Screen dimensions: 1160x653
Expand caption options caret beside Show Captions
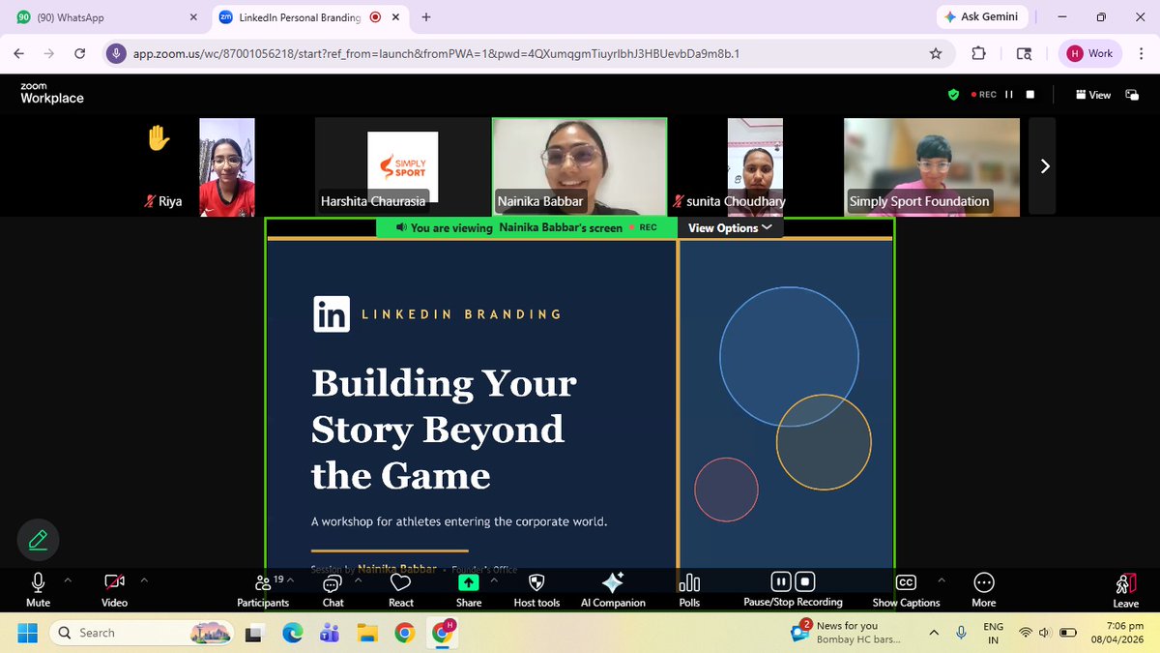942,580
